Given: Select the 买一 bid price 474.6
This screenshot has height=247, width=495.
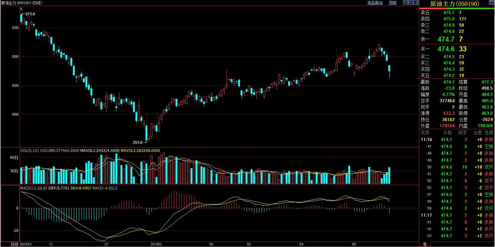Looking at the screenshot, I should [x=446, y=49].
